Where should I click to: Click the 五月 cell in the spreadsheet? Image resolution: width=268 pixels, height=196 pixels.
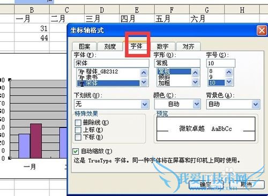tap(172, 19)
